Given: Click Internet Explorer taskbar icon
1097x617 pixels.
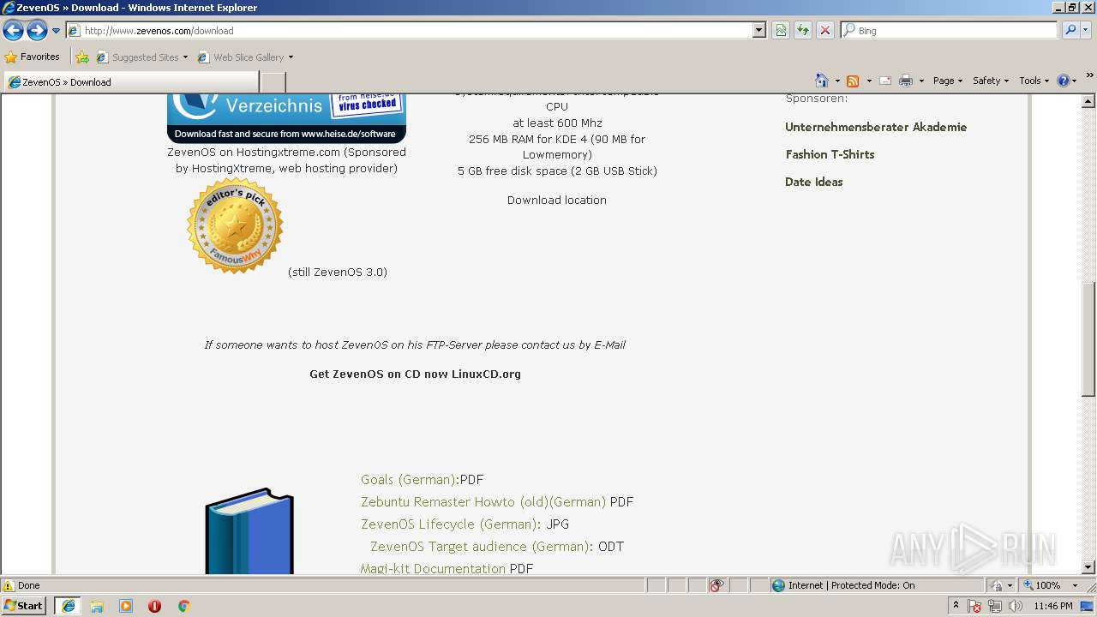Looking at the screenshot, I should pos(68,606).
